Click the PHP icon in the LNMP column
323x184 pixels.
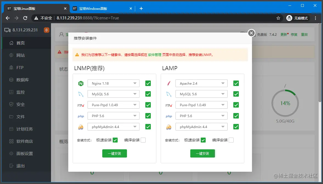tap(80, 116)
